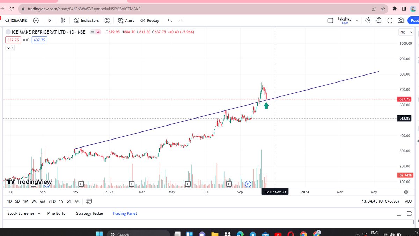Open the INR currency dropdown
The width and height of the screenshot is (419, 236).
point(406,32)
